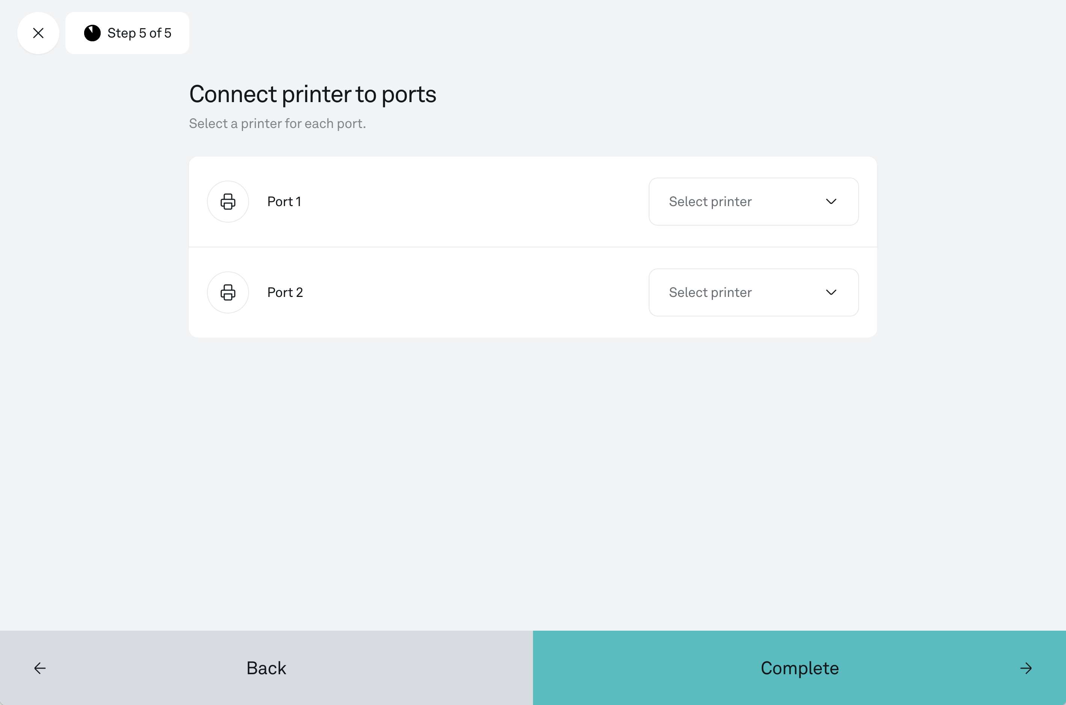Click empty space in the Port 2 row
1066x705 pixels.
click(472, 292)
